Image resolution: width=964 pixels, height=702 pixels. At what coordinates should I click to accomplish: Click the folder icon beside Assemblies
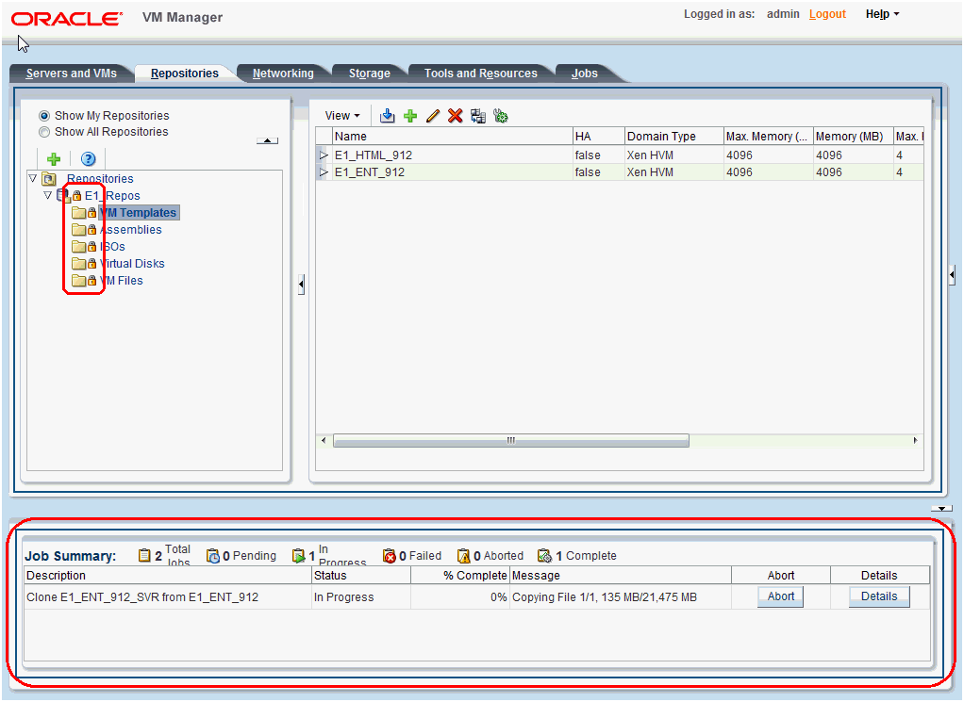click(78, 230)
